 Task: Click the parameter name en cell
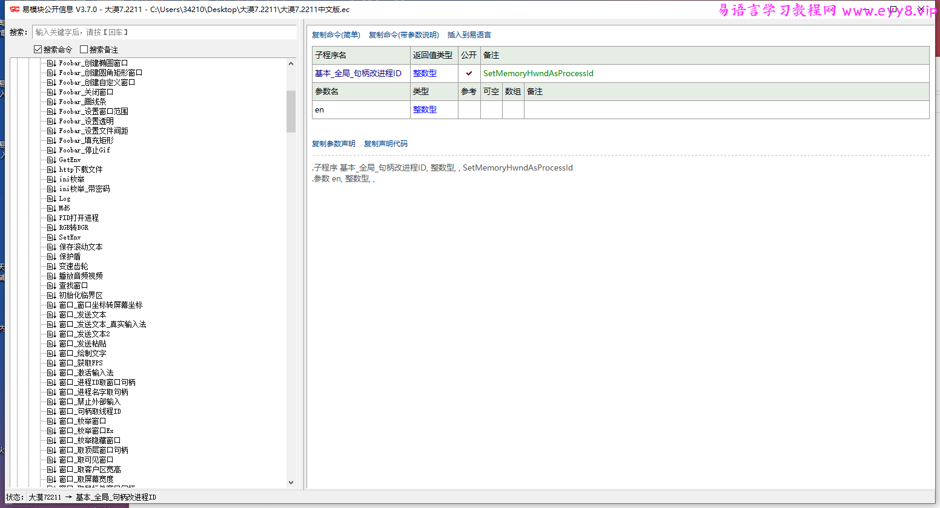point(362,109)
